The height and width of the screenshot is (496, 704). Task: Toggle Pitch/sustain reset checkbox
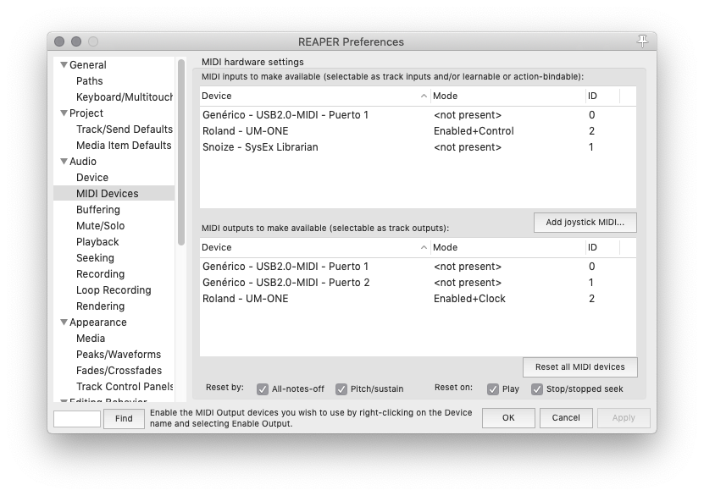click(x=341, y=389)
